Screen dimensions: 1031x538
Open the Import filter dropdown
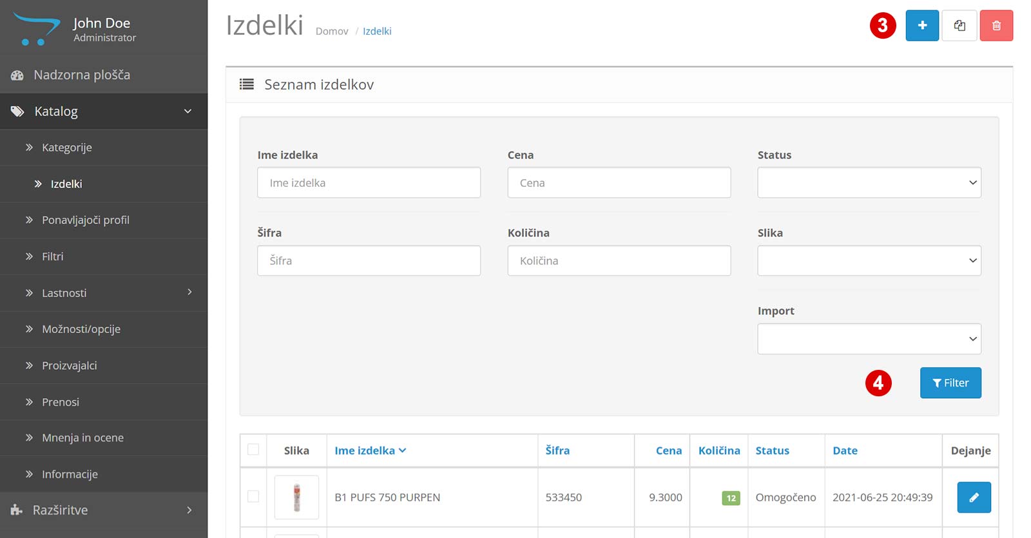click(869, 339)
